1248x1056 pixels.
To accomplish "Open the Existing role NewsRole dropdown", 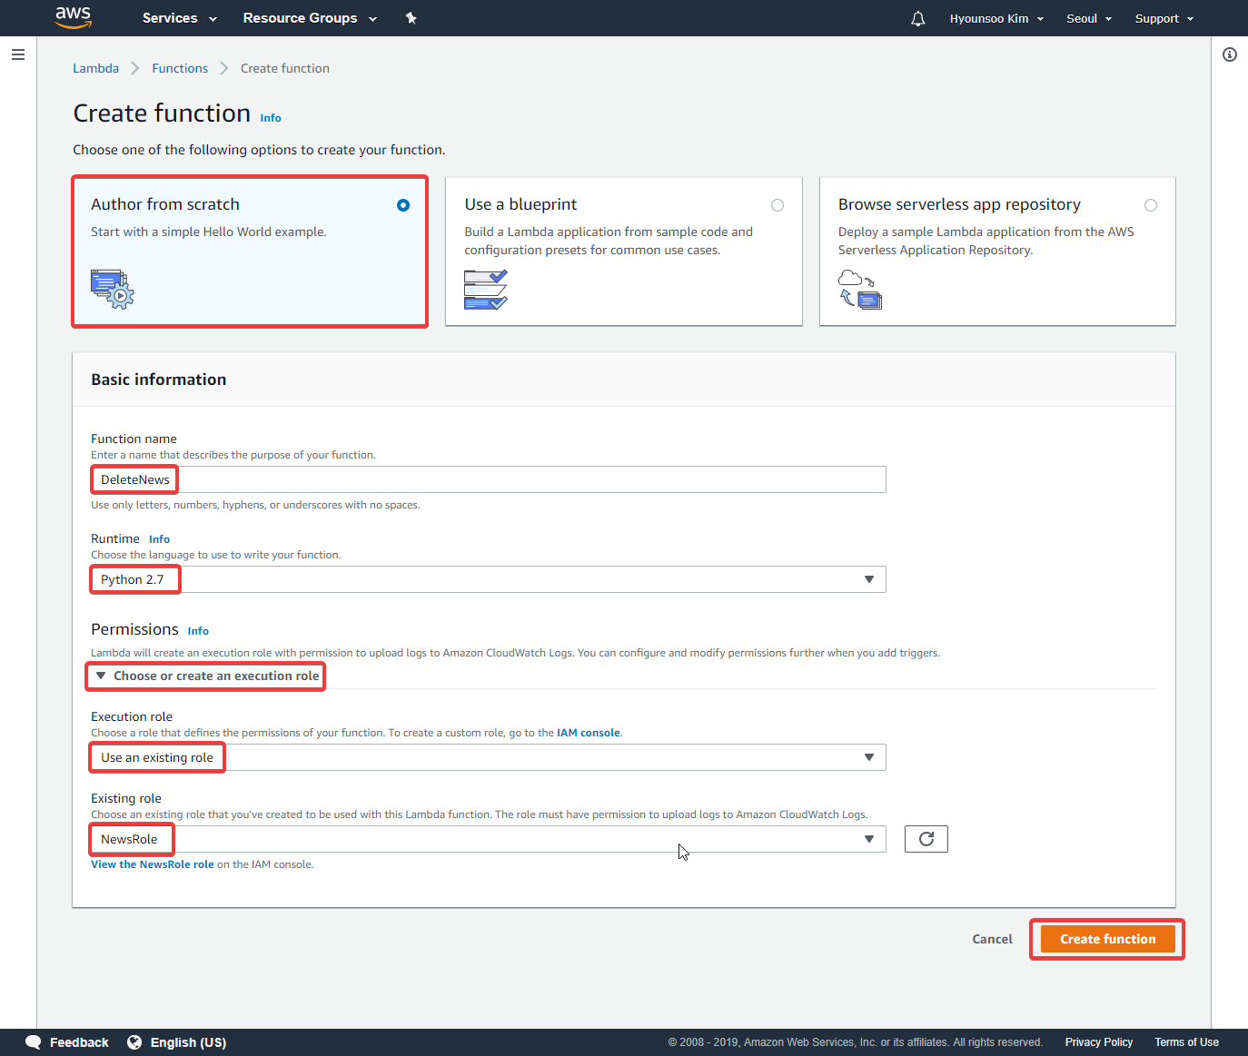I will [489, 839].
